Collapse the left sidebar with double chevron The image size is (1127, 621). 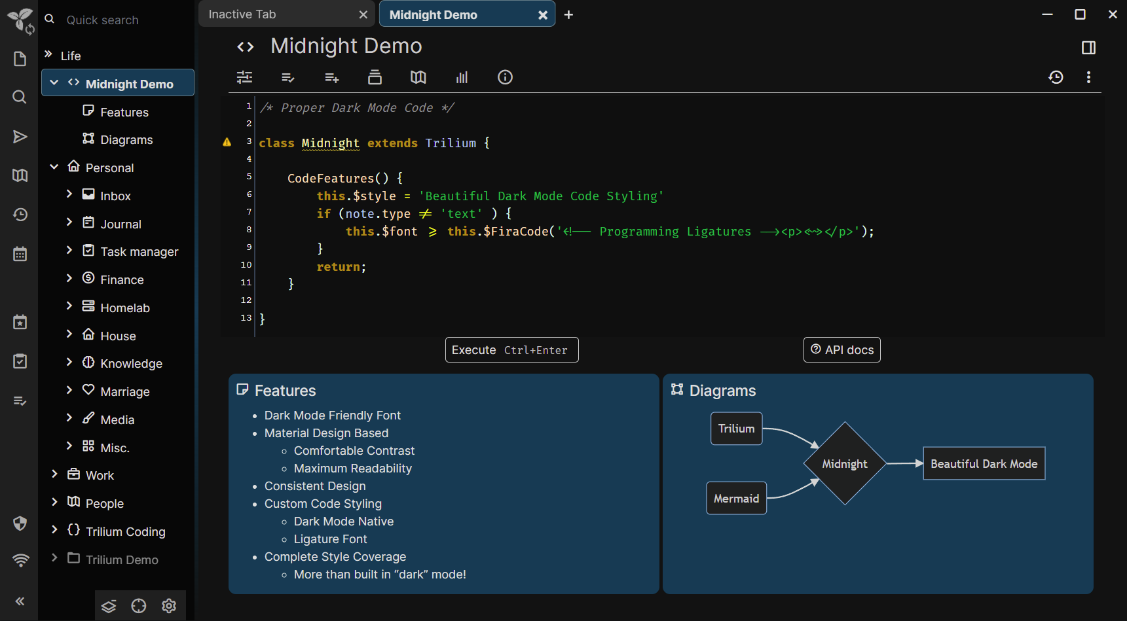tap(20, 601)
